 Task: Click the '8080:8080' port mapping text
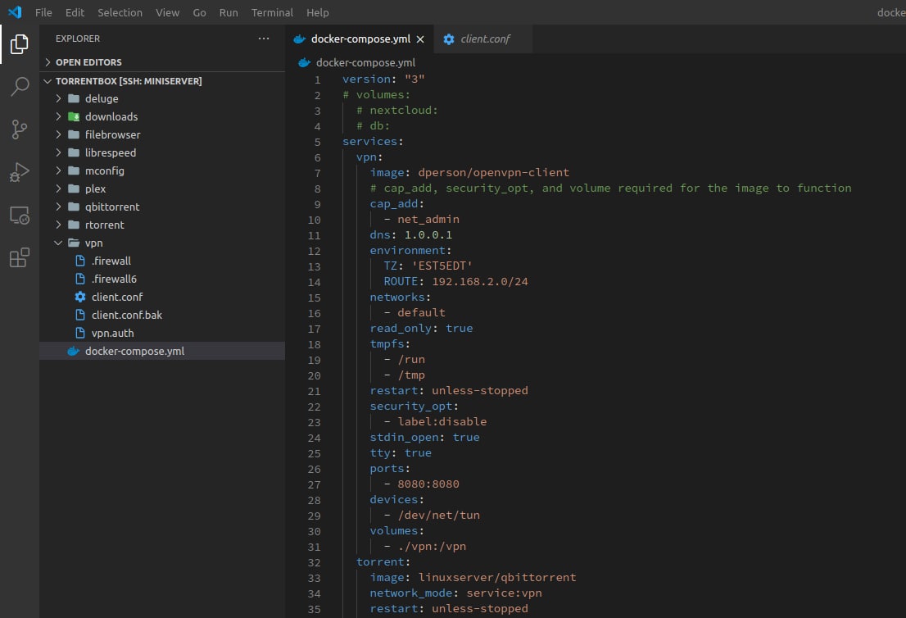[428, 484]
